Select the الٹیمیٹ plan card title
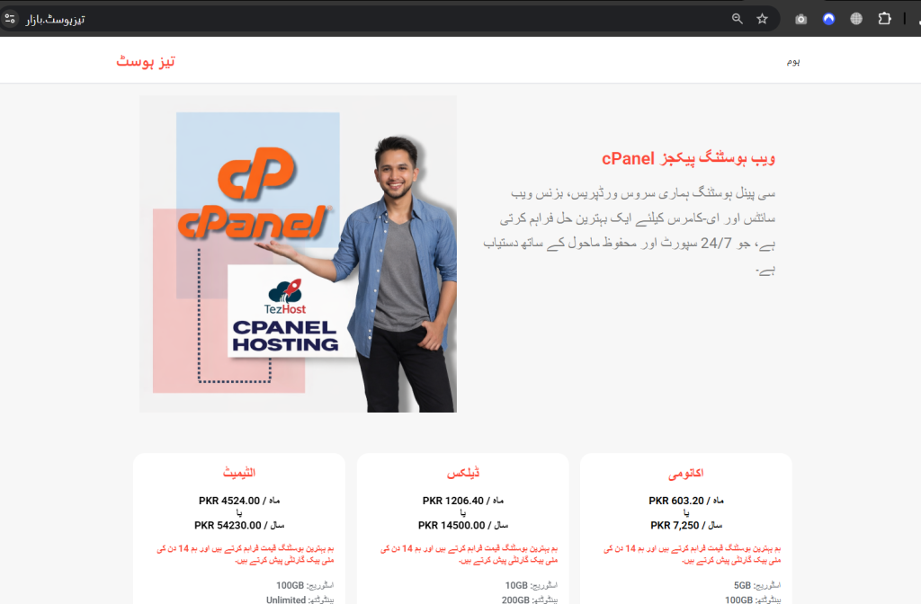Viewport: 921px width, 604px height. [x=238, y=473]
